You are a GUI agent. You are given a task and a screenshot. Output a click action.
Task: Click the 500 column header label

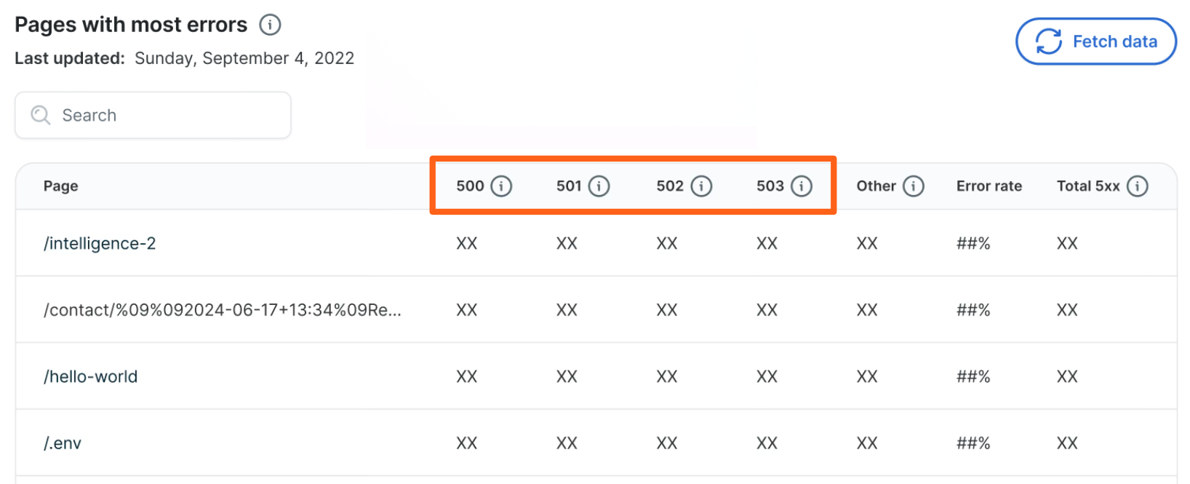click(470, 186)
